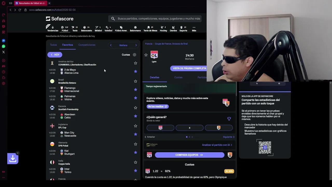
Task: Click the Sofascore search field
Action: point(155,19)
